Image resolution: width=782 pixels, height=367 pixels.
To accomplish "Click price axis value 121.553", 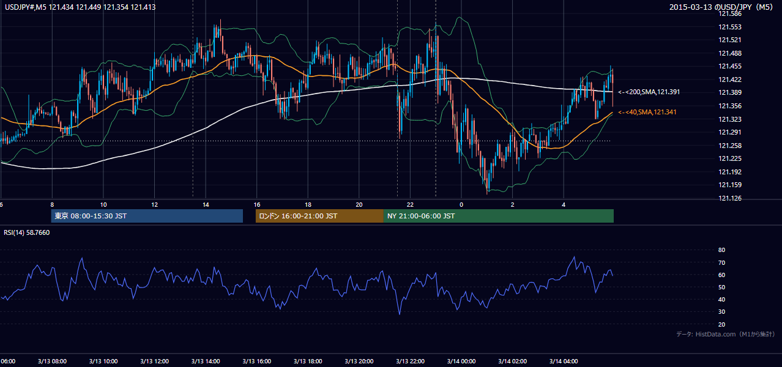I will point(729,27).
